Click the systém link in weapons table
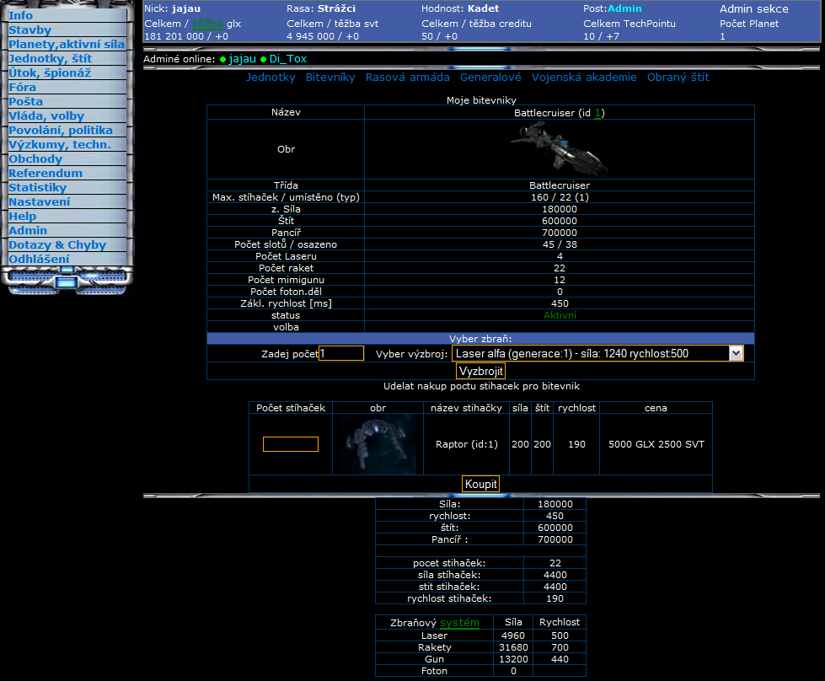 tap(459, 623)
